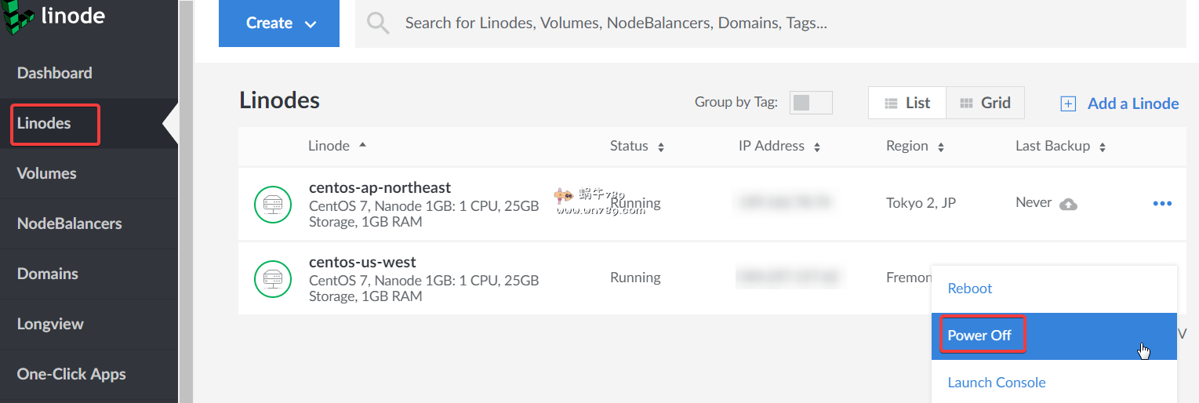Toggle Group by Tag switch

(x=811, y=103)
